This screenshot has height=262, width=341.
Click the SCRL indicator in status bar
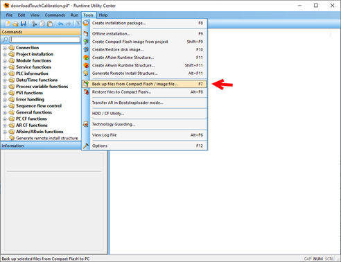coord(329,259)
